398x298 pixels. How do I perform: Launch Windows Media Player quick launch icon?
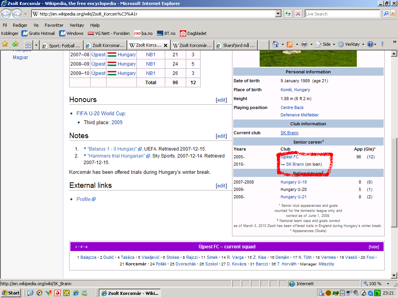(x=39, y=293)
